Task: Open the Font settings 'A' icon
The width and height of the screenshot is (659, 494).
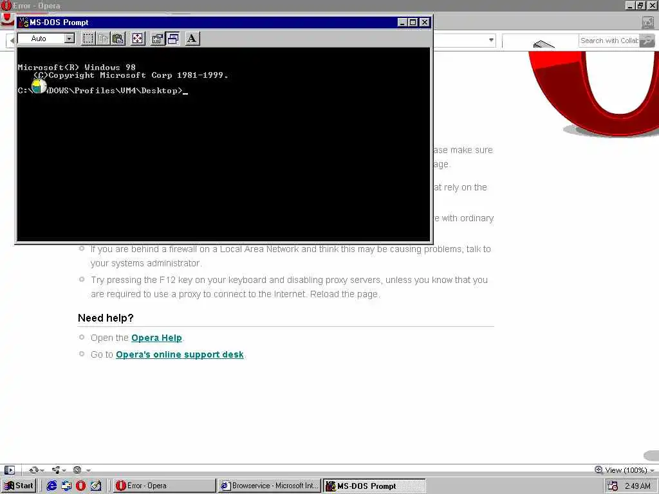Action: click(x=192, y=39)
